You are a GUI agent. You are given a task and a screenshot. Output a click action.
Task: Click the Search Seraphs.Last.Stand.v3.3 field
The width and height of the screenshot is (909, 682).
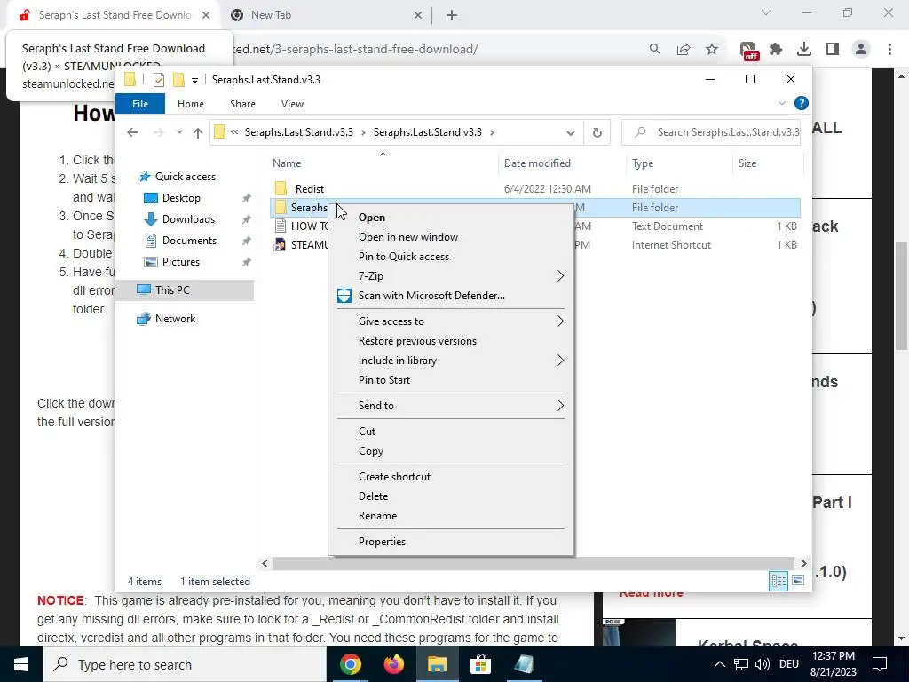tap(711, 132)
